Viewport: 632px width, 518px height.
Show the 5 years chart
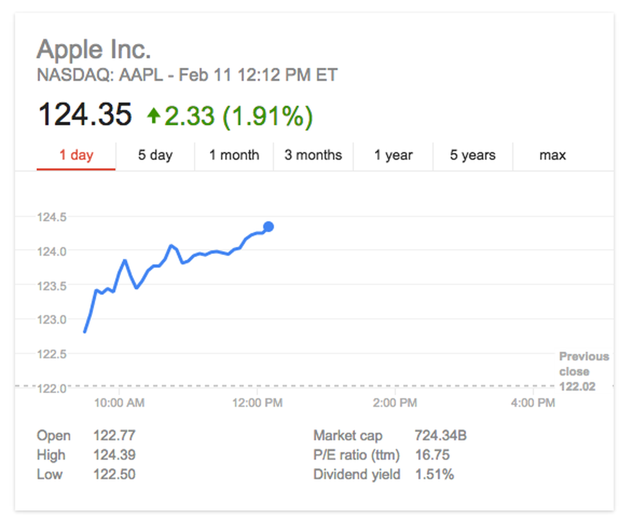coord(472,155)
